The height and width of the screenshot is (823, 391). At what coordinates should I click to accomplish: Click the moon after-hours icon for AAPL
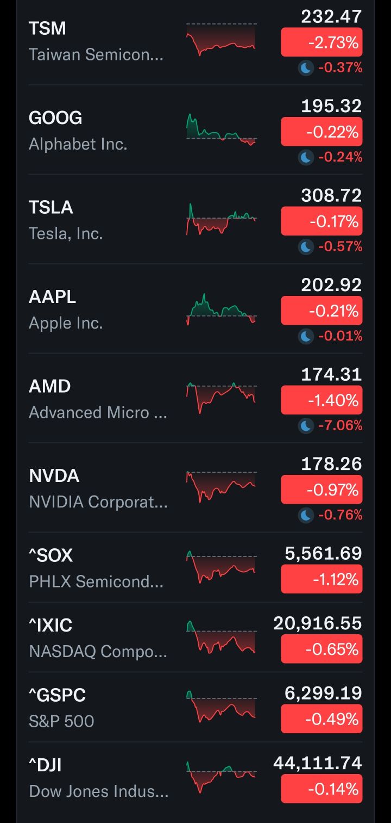point(306,336)
